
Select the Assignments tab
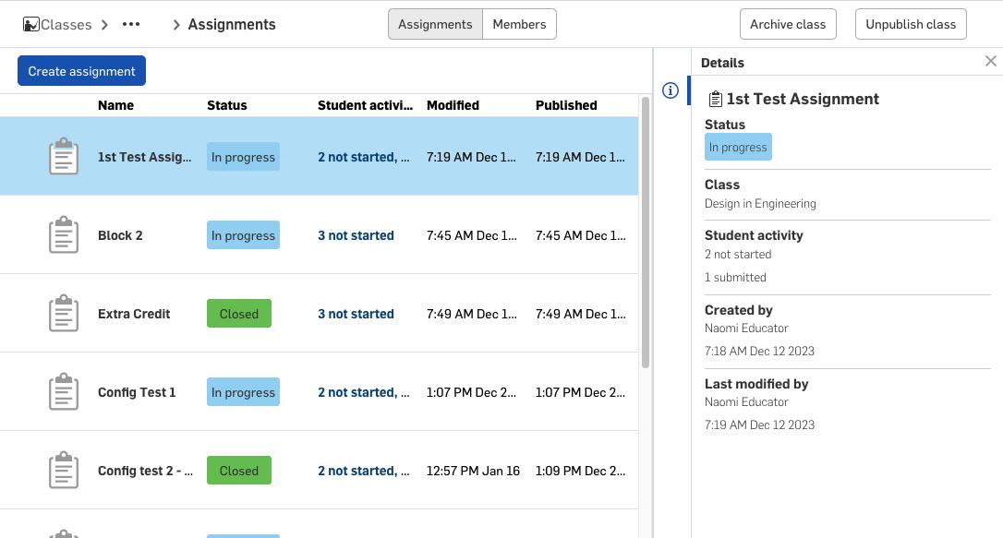tap(435, 24)
